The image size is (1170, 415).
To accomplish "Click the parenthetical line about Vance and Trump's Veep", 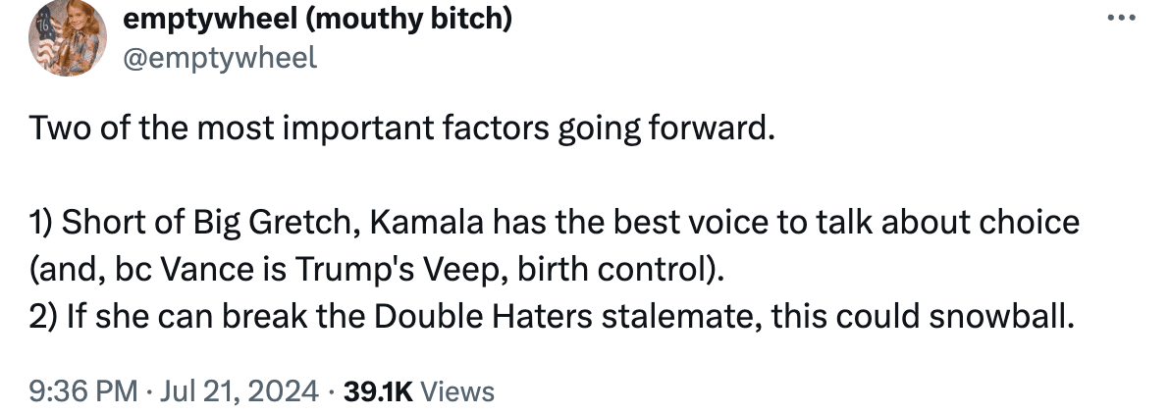I will click(377, 270).
